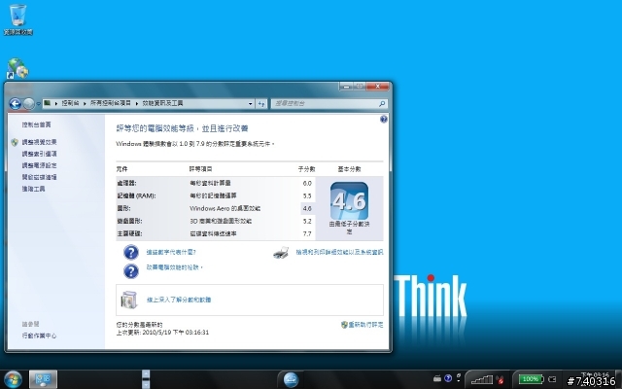The image size is (622, 389).
Task: Click the wireless signal bars indicator
Action: point(482,379)
